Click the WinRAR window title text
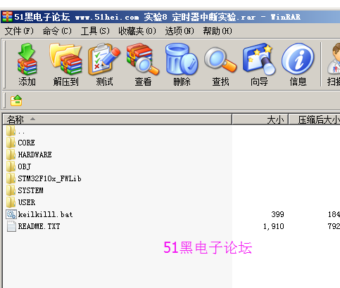The width and height of the screenshot is (340, 288). point(157,17)
